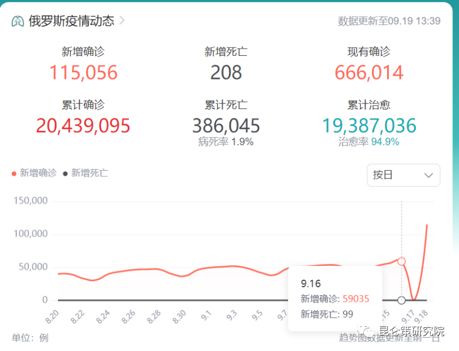Image resolution: width=459 pixels, height=351 pixels.
Task: Select the 新增死亡 208 statistic
Action: coord(226,72)
